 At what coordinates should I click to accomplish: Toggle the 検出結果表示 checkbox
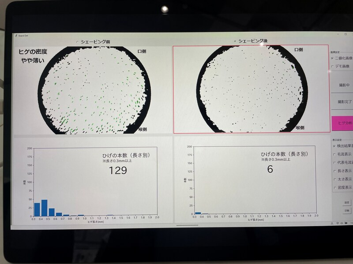(x=334, y=146)
